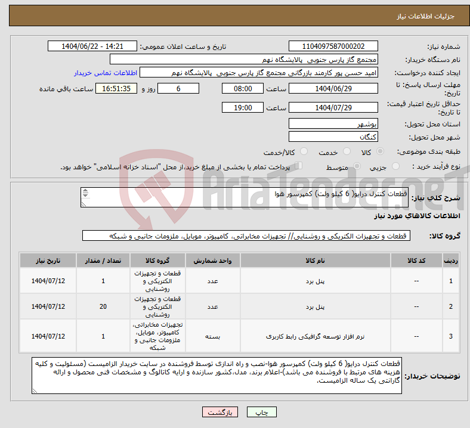Viewport: 470px width, 428px height.
Task: Click the response deadline date 1404/06/29
Action: click(x=333, y=89)
